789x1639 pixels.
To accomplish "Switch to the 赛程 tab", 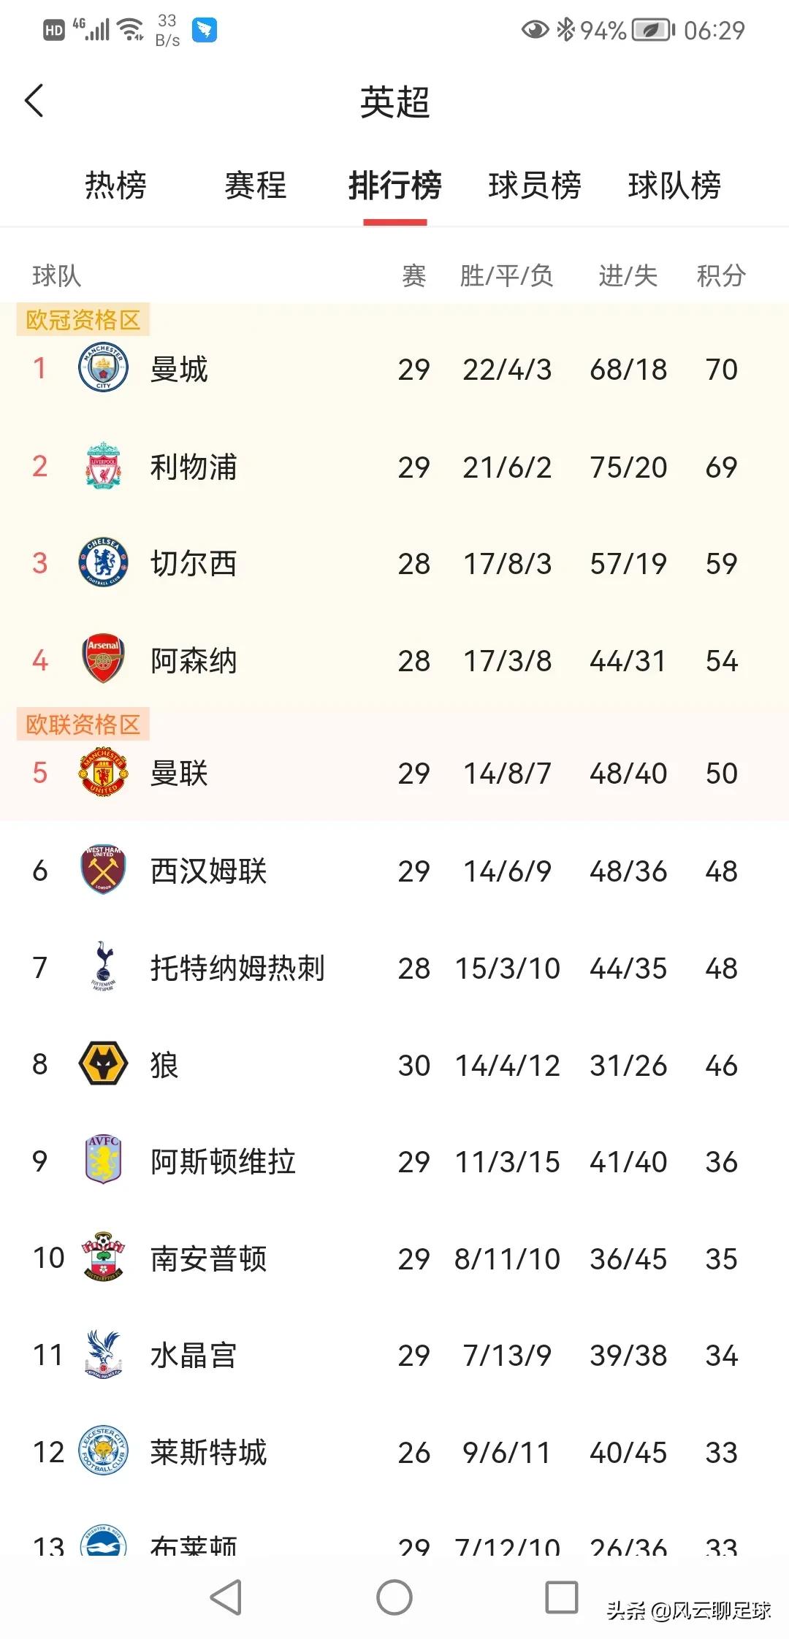I will point(255,187).
